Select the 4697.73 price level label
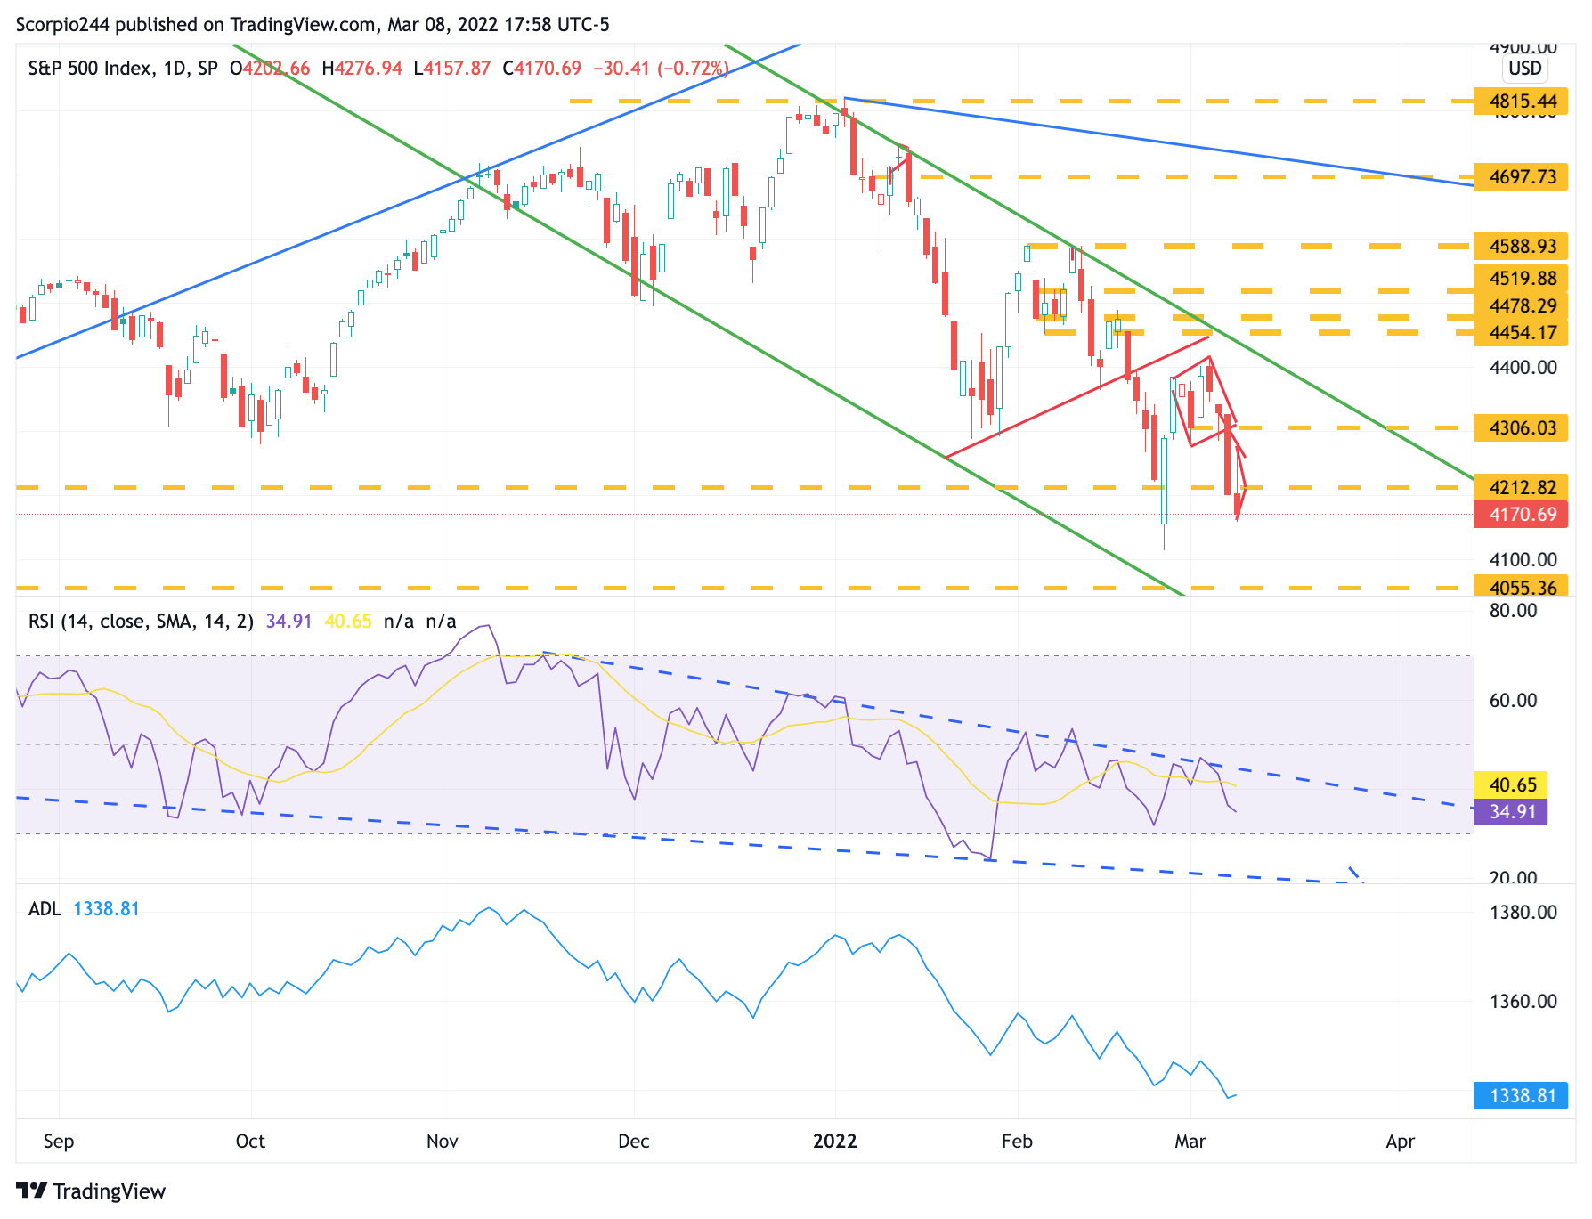 click(1522, 177)
